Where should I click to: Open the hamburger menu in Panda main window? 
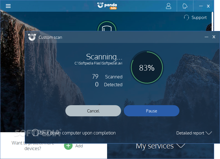tap(8, 6)
